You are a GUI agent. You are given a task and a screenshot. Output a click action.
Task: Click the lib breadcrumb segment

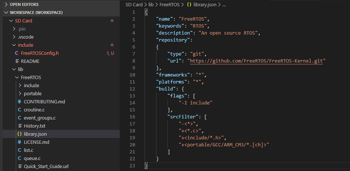(151, 4)
